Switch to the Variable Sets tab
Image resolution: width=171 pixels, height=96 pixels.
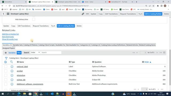(x=18, y=45)
